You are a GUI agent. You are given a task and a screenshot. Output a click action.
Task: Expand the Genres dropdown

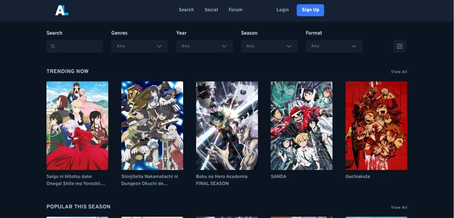139,46
